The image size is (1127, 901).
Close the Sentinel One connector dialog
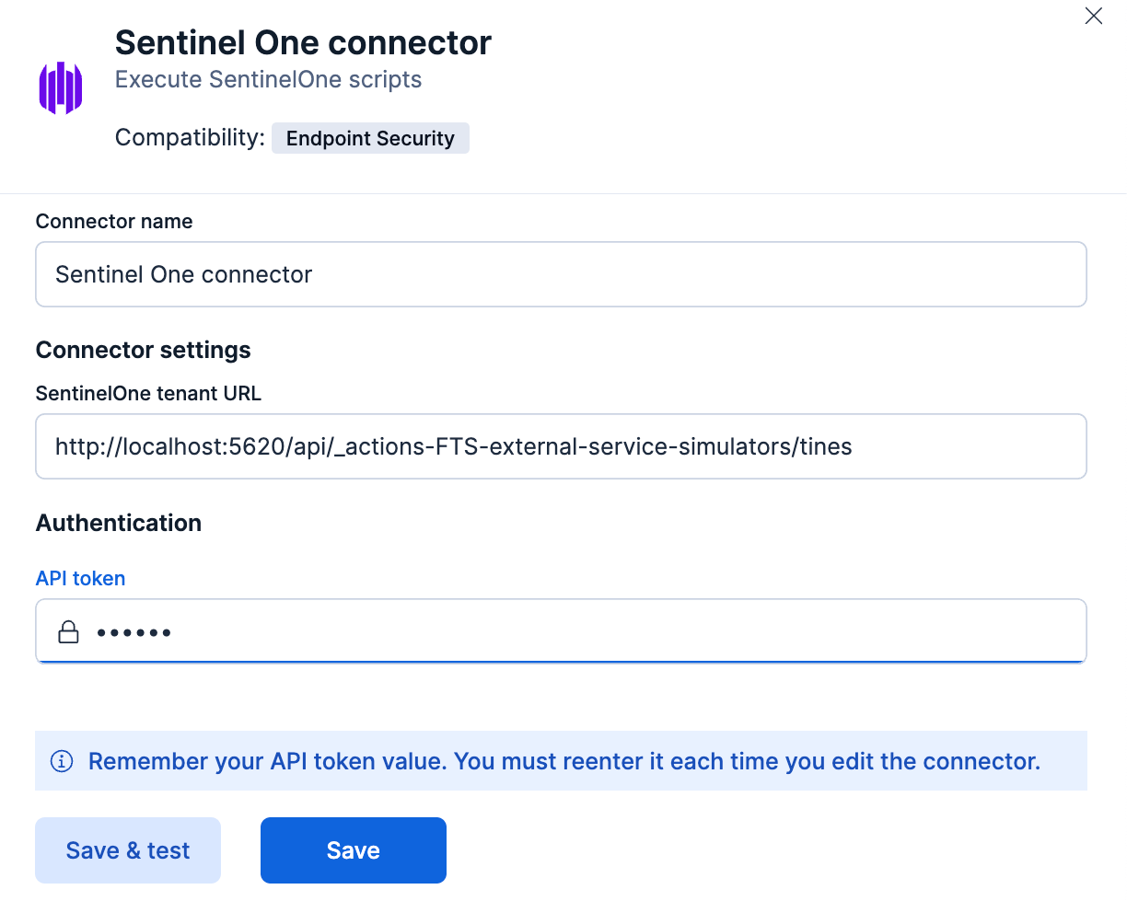pos(1093,16)
